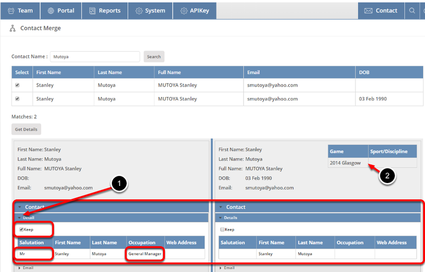Check the Keep checkbox in right contact panel

[x=222, y=229]
